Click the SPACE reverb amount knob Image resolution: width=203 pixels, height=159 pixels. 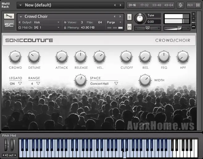click(81, 80)
